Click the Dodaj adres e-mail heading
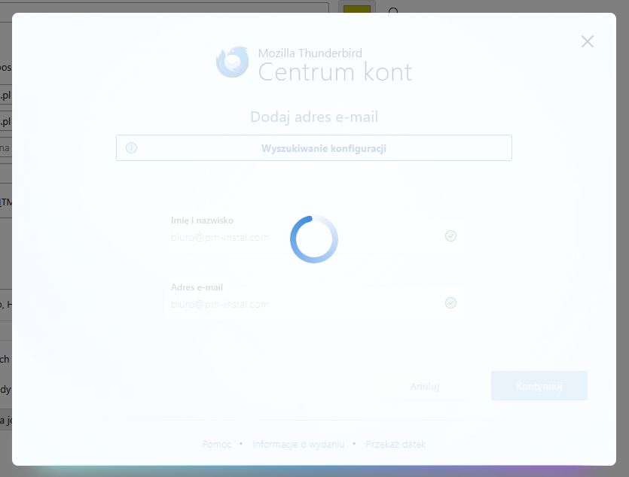 [x=314, y=117]
